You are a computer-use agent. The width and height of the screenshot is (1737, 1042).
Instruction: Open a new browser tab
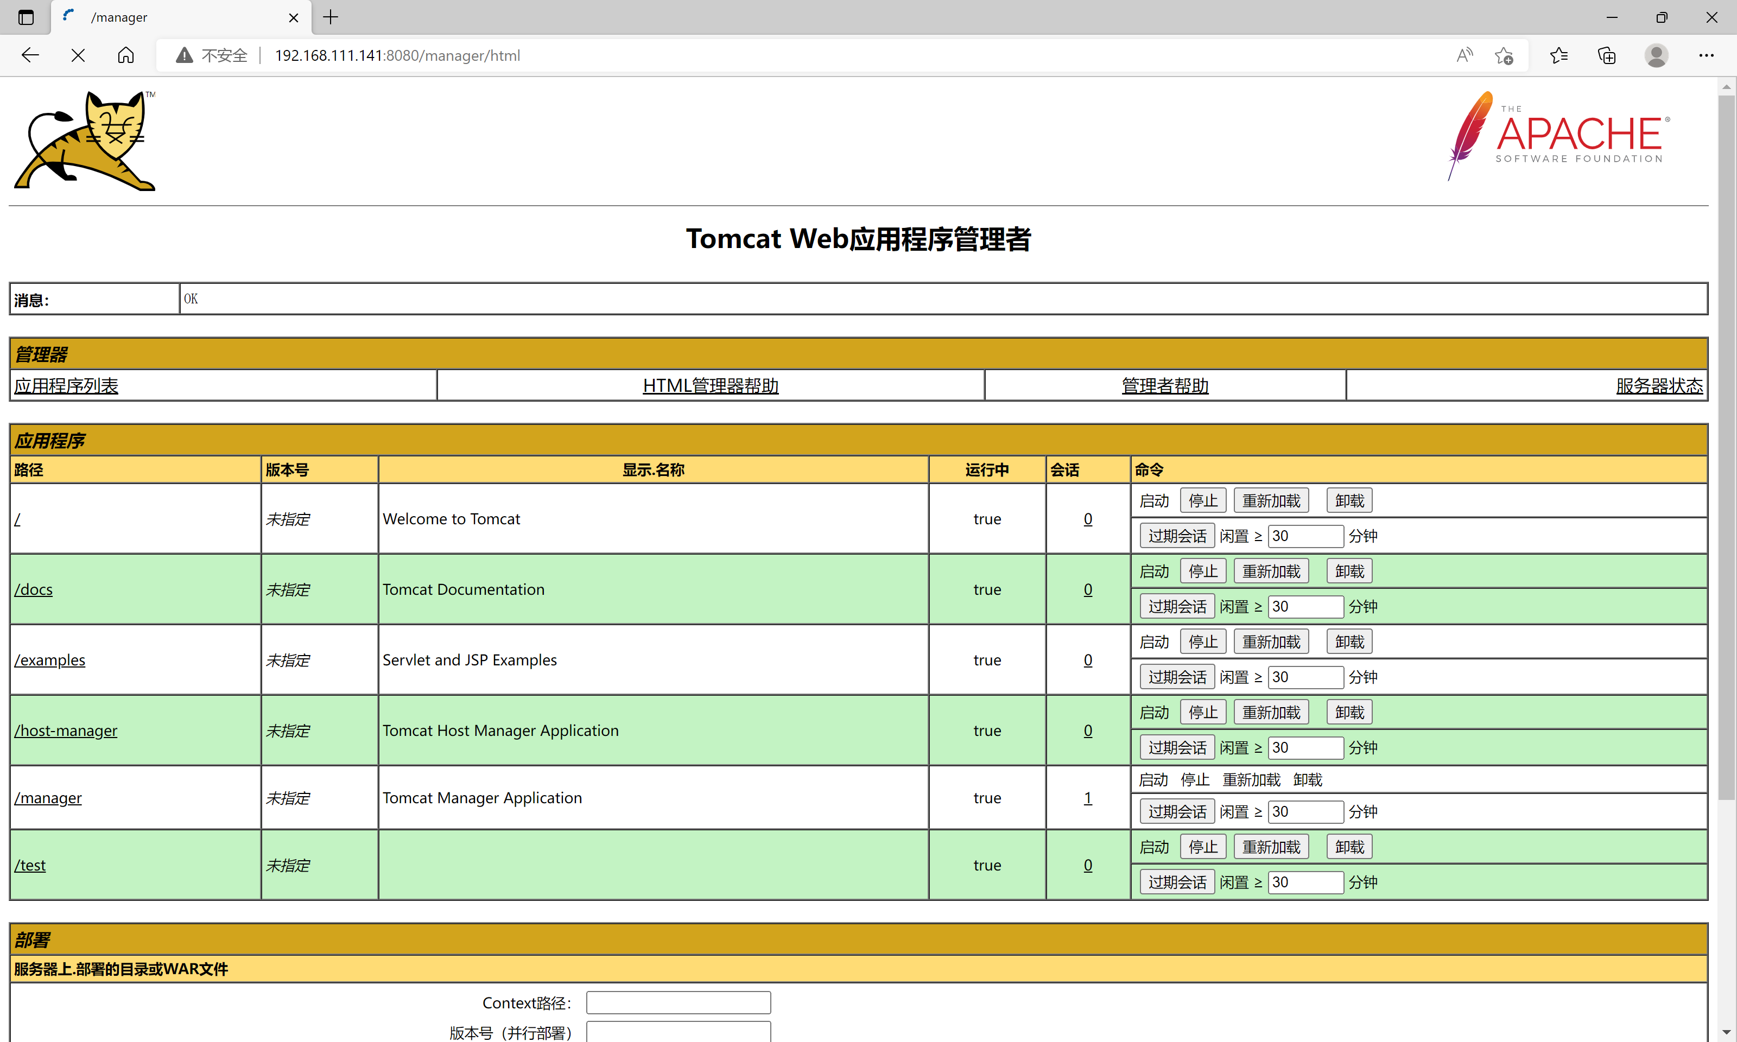point(331,17)
